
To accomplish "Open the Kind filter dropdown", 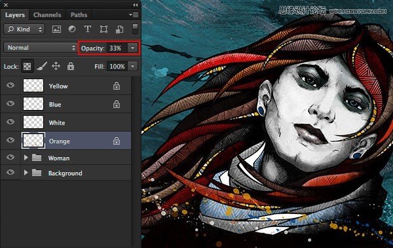I will (24, 29).
